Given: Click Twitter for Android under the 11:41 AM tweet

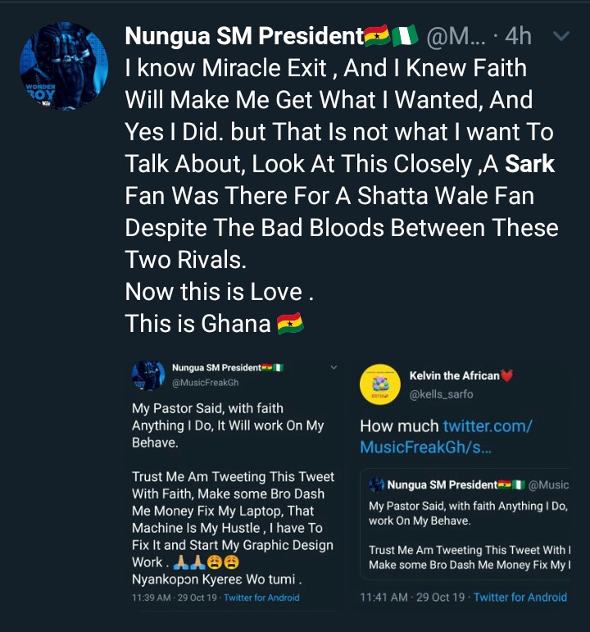Looking at the screenshot, I should coord(520,597).
